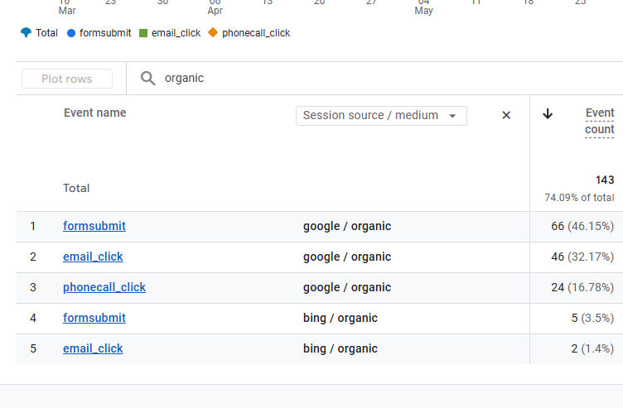Viewport: 623px width, 408px height.
Task: Open the phonecall_click event link
Action: point(104,287)
